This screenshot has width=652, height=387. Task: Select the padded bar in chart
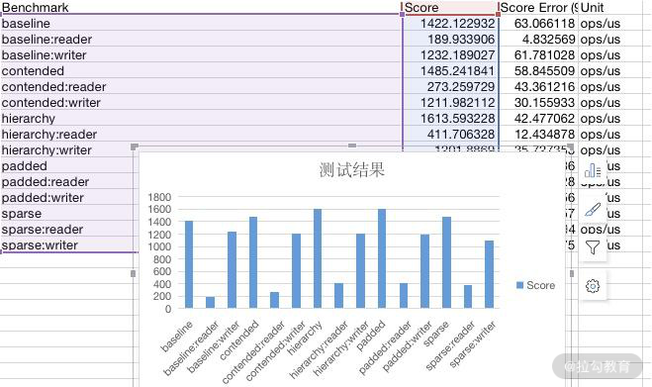382,258
